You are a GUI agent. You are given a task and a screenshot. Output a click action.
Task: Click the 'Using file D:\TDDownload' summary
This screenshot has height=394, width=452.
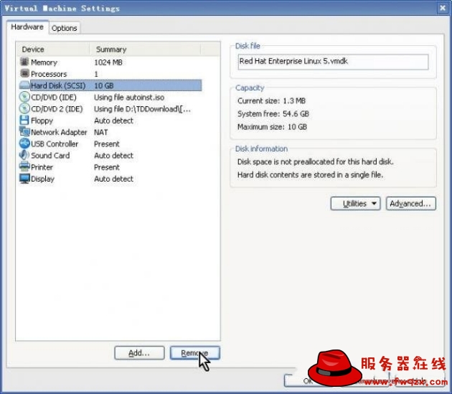point(142,109)
